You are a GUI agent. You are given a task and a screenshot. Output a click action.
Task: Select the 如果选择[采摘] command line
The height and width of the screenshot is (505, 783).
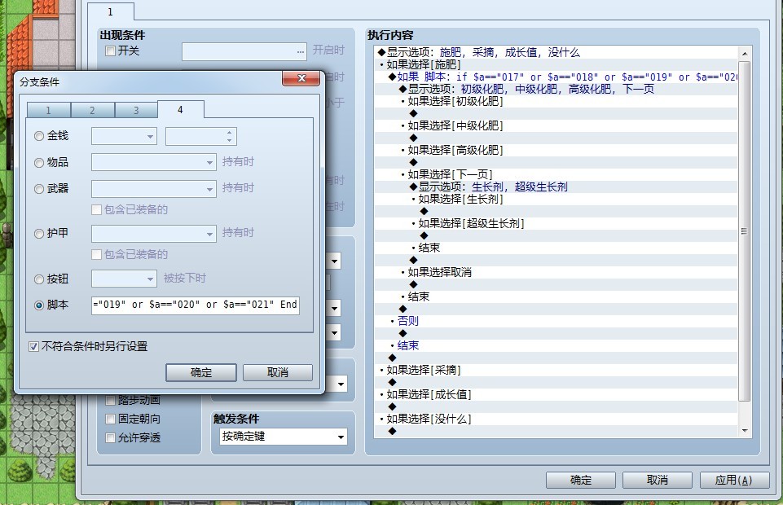423,371
